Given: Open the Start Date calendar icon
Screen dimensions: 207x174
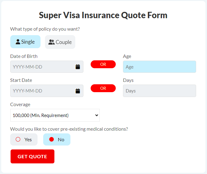Looking at the screenshot, I should (78, 91).
